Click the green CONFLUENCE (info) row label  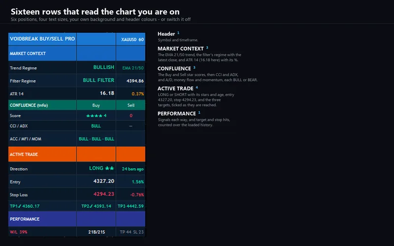[29, 105]
